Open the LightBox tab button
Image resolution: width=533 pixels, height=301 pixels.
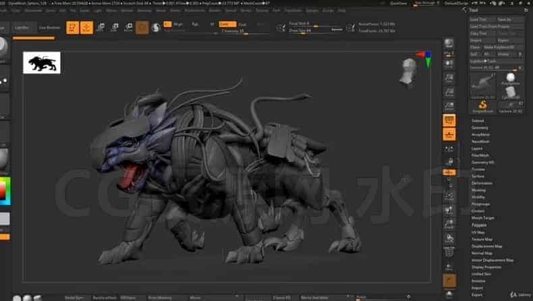(x=22, y=28)
